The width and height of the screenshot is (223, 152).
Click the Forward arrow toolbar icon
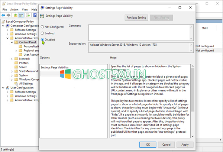9,15
